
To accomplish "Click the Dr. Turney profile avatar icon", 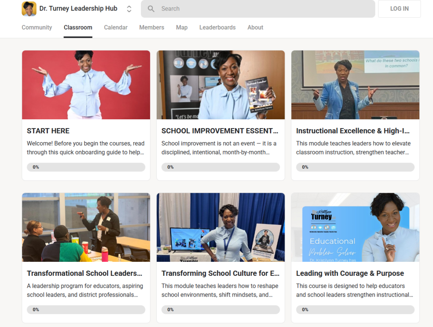I will coord(29,9).
